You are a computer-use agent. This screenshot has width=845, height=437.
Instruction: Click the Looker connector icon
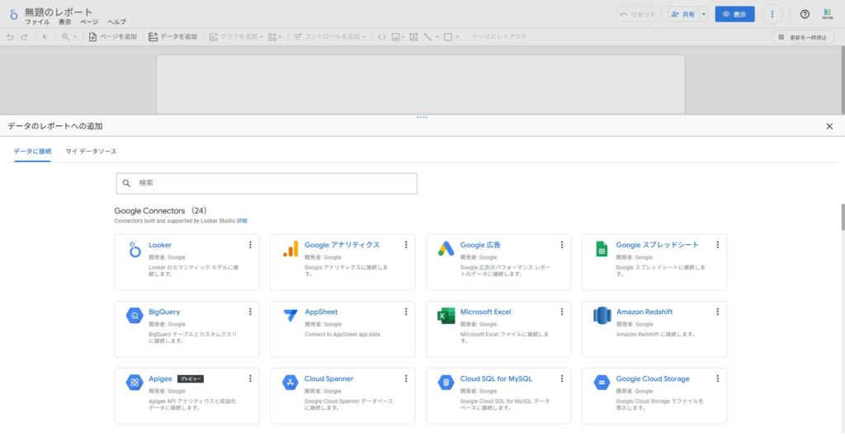pyautogui.click(x=135, y=250)
